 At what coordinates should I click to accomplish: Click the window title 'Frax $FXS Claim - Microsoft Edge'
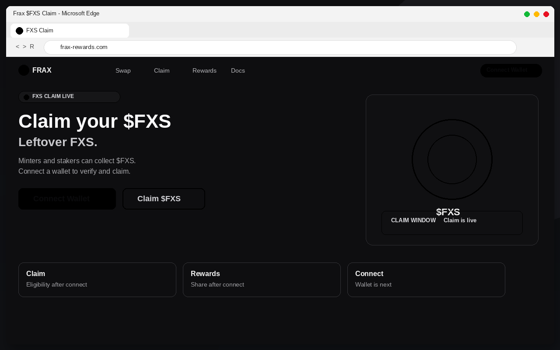pos(56,14)
